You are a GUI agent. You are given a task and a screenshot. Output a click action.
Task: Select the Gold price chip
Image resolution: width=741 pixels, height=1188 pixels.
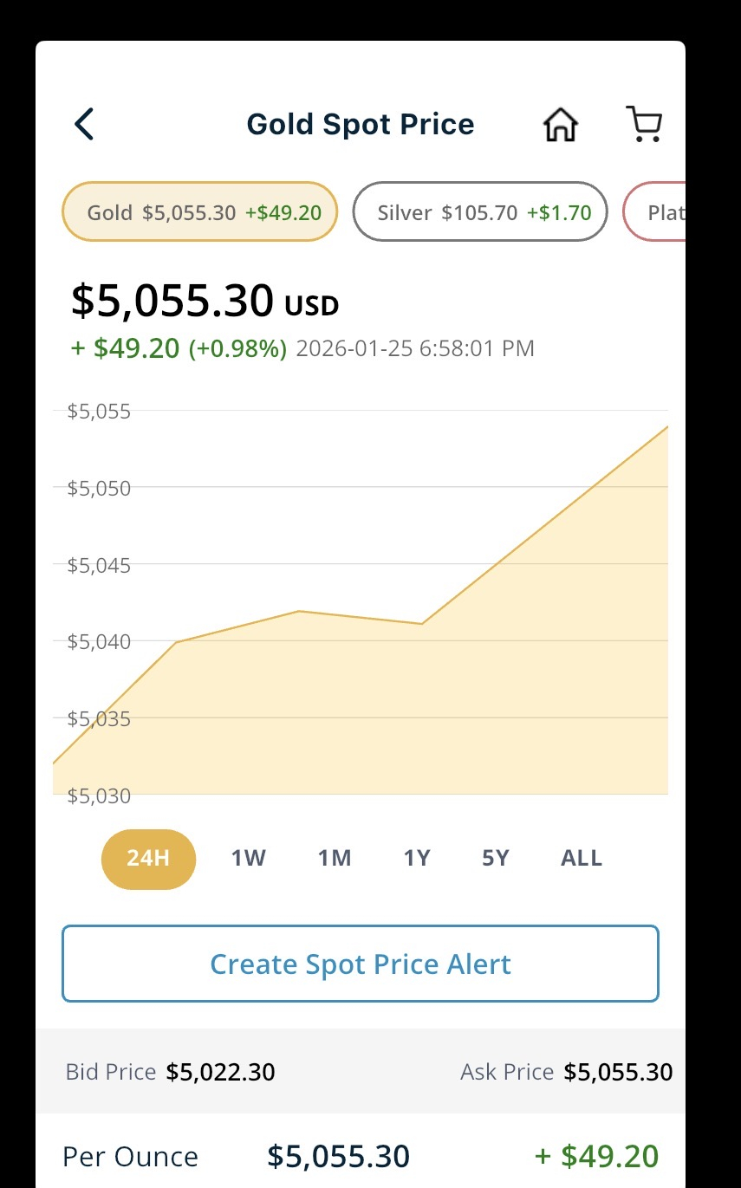click(199, 211)
